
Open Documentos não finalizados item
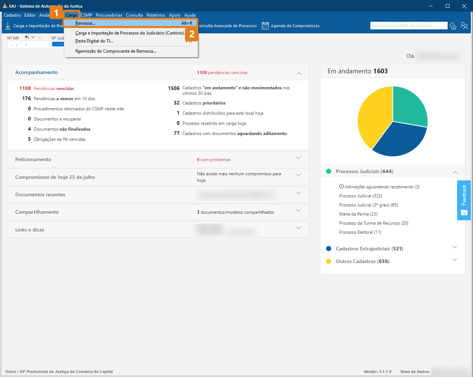[x=59, y=129]
